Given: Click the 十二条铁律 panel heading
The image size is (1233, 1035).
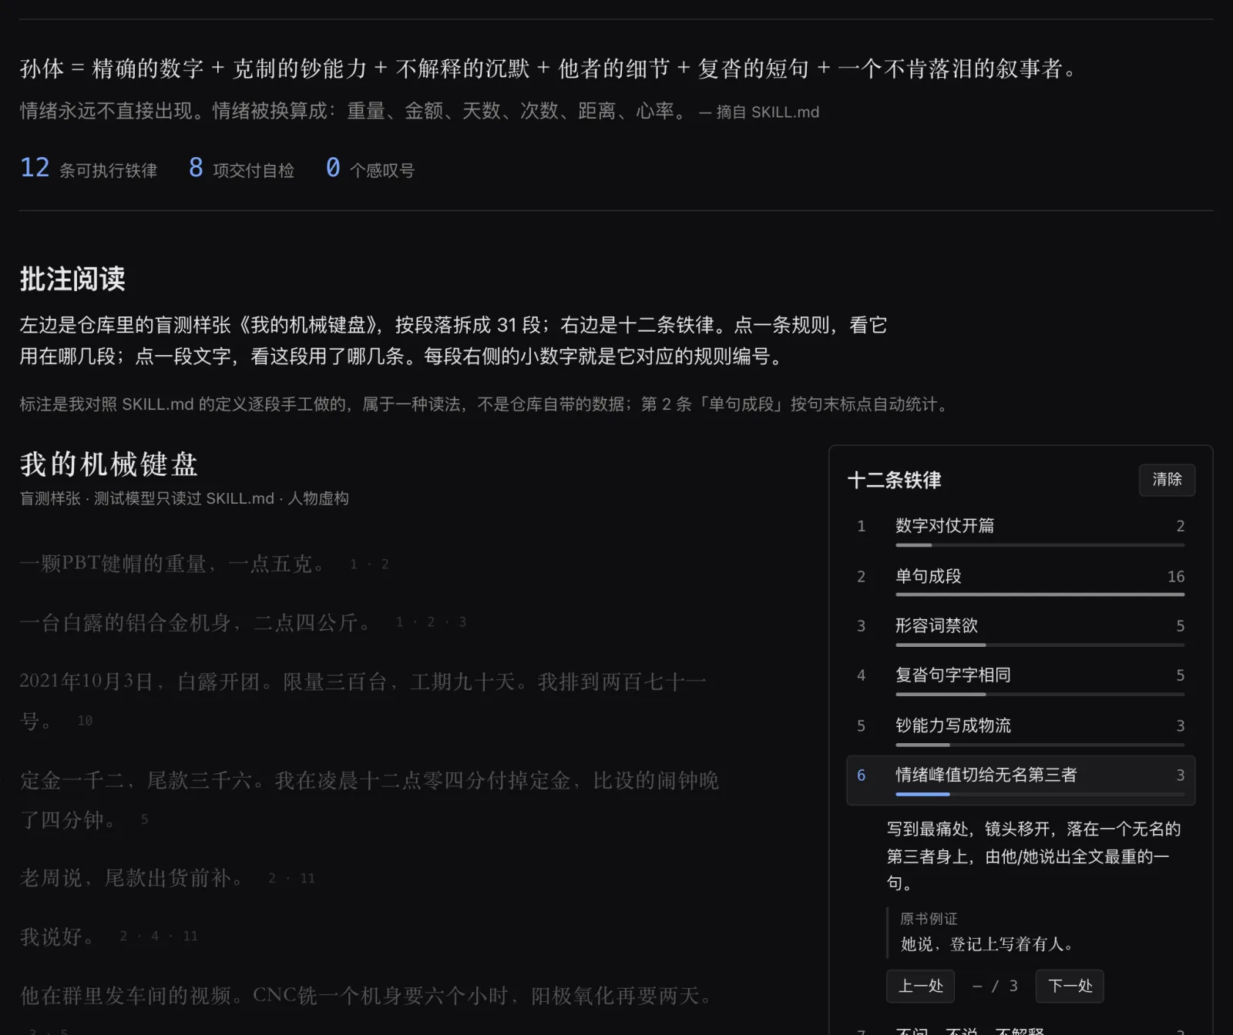Looking at the screenshot, I should point(894,480).
